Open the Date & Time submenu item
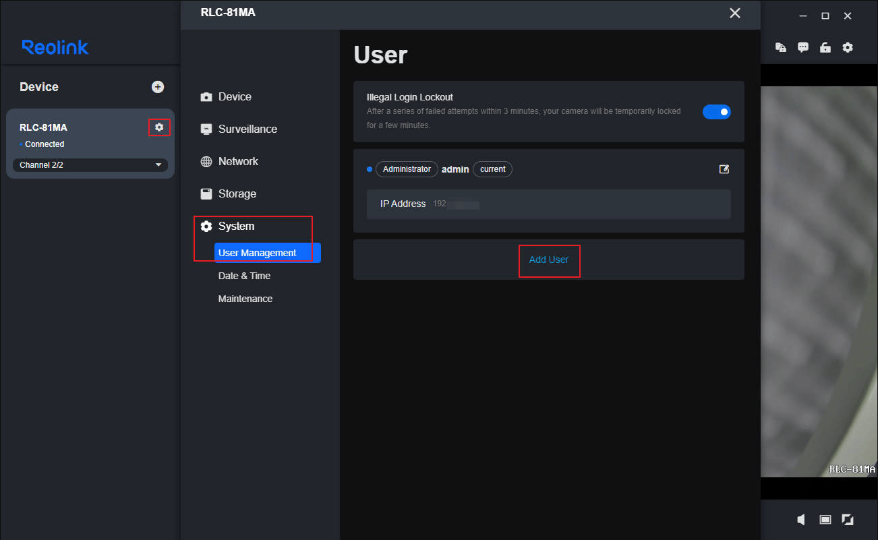The width and height of the screenshot is (878, 540). (244, 276)
